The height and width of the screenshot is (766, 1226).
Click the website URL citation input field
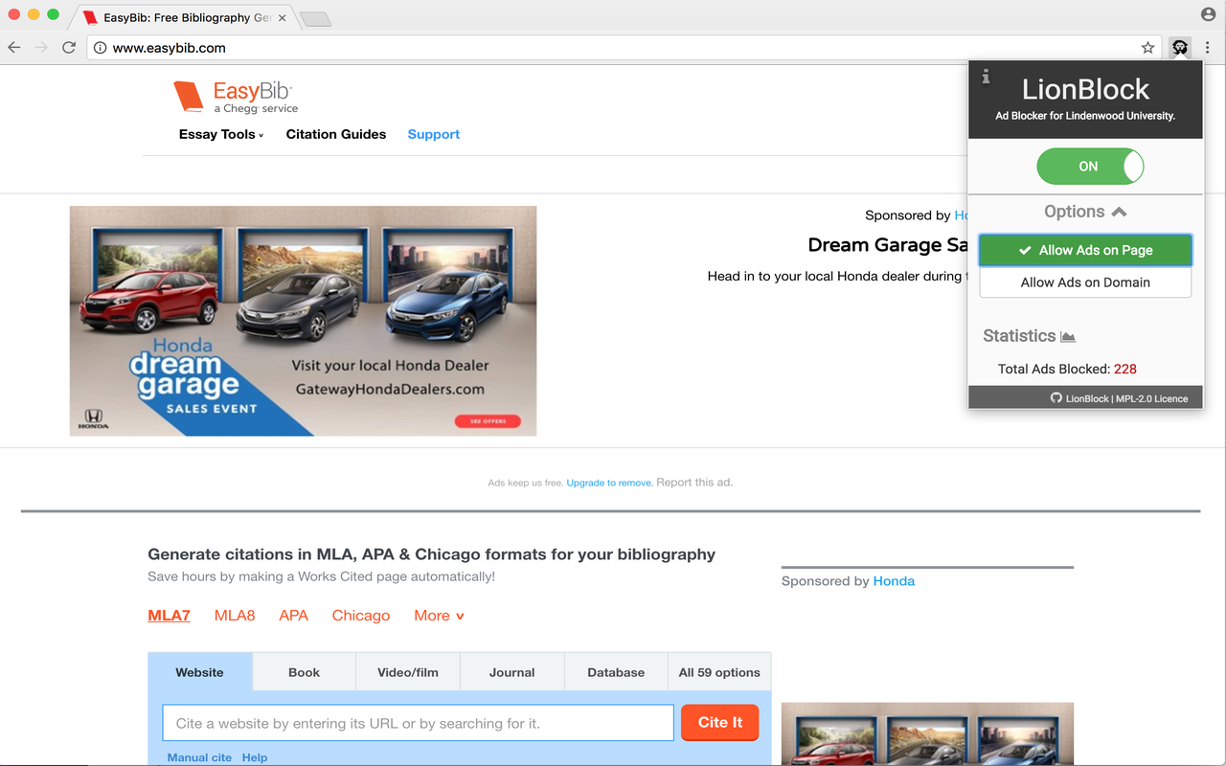[419, 723]
